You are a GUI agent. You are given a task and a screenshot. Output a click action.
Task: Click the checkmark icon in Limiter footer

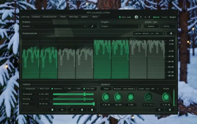[x=52, y=110]
